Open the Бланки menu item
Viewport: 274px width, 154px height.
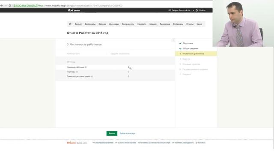153,24
